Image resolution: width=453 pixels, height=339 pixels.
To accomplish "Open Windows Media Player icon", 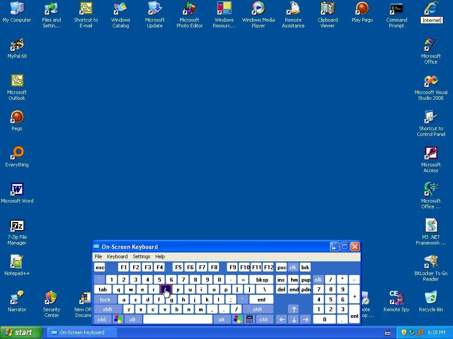I will click(x=258, y=15).
